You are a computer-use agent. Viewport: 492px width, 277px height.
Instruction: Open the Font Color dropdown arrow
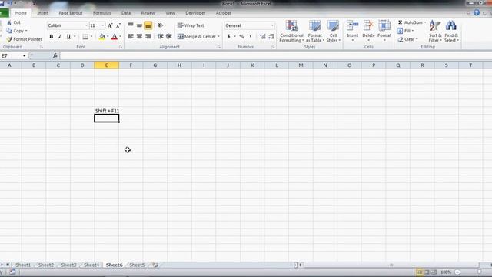[x=120, y=37]
